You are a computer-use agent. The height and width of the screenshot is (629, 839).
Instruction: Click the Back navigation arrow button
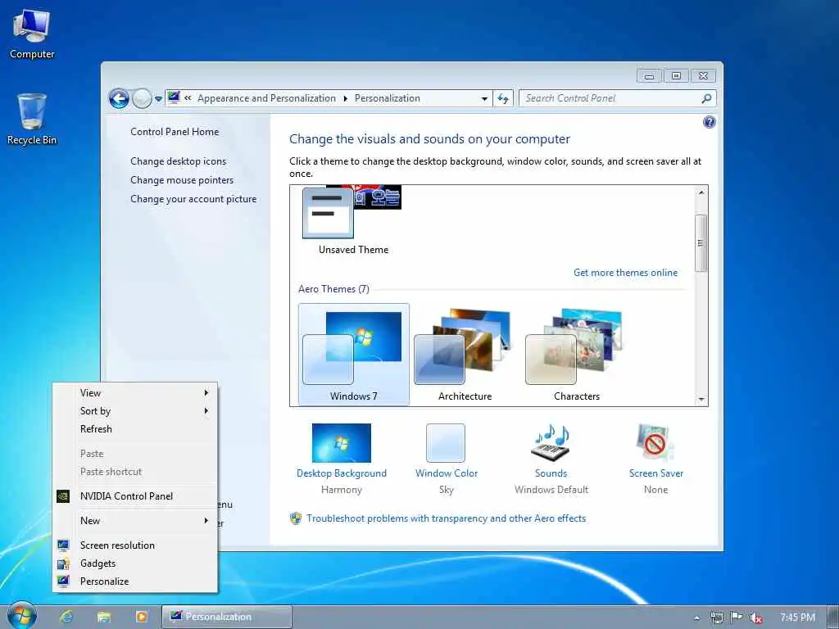(x=119, y=98)
